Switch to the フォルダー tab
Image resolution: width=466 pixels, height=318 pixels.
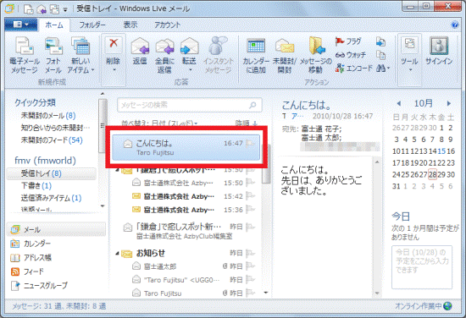click(x=92, y=25)
